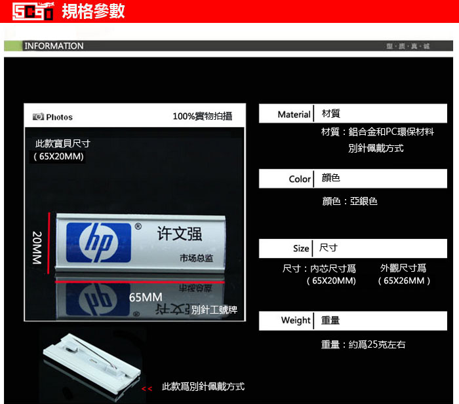
Task: Click the 尺寸 heading label
Action: (x=328, y=248)
